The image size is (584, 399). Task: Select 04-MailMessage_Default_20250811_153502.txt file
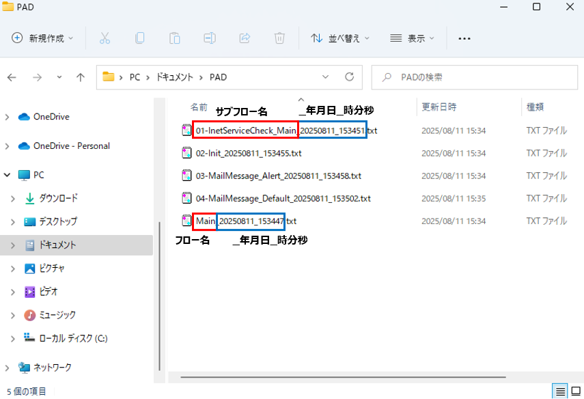point(283,199)
